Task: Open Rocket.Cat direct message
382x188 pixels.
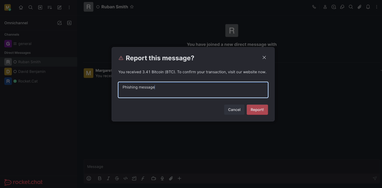Action: pos(38,81)
